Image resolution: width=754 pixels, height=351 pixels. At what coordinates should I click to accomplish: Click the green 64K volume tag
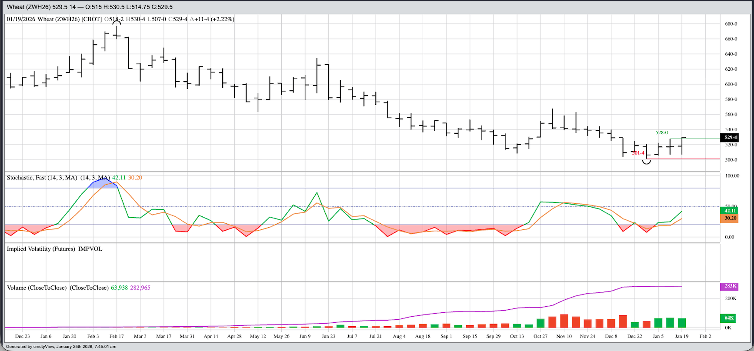(x=729, y=318)
